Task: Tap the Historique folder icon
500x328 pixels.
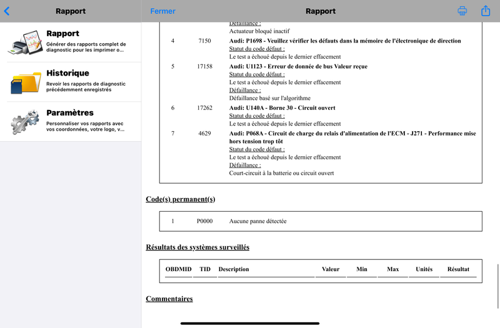Action: (25, 82)
